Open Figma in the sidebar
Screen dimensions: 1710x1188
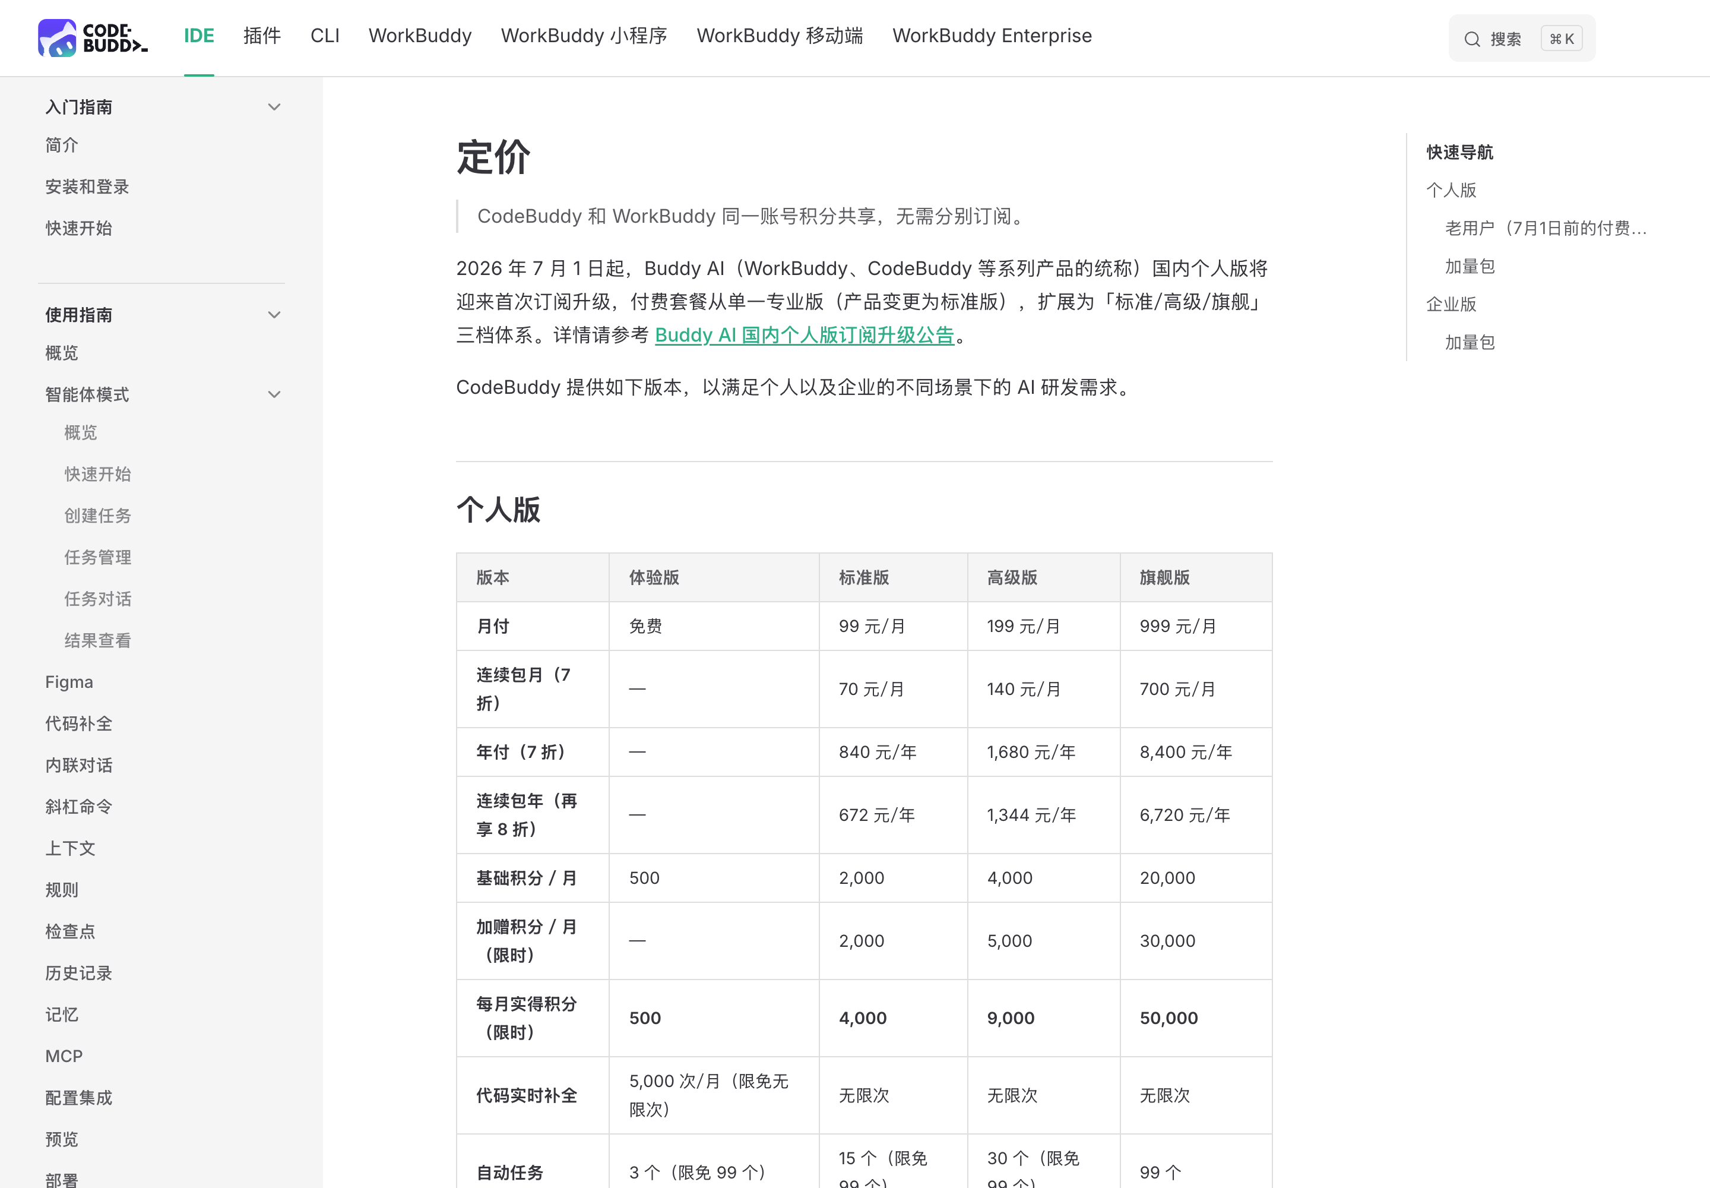pyautogui.click(x=69, y=683)
